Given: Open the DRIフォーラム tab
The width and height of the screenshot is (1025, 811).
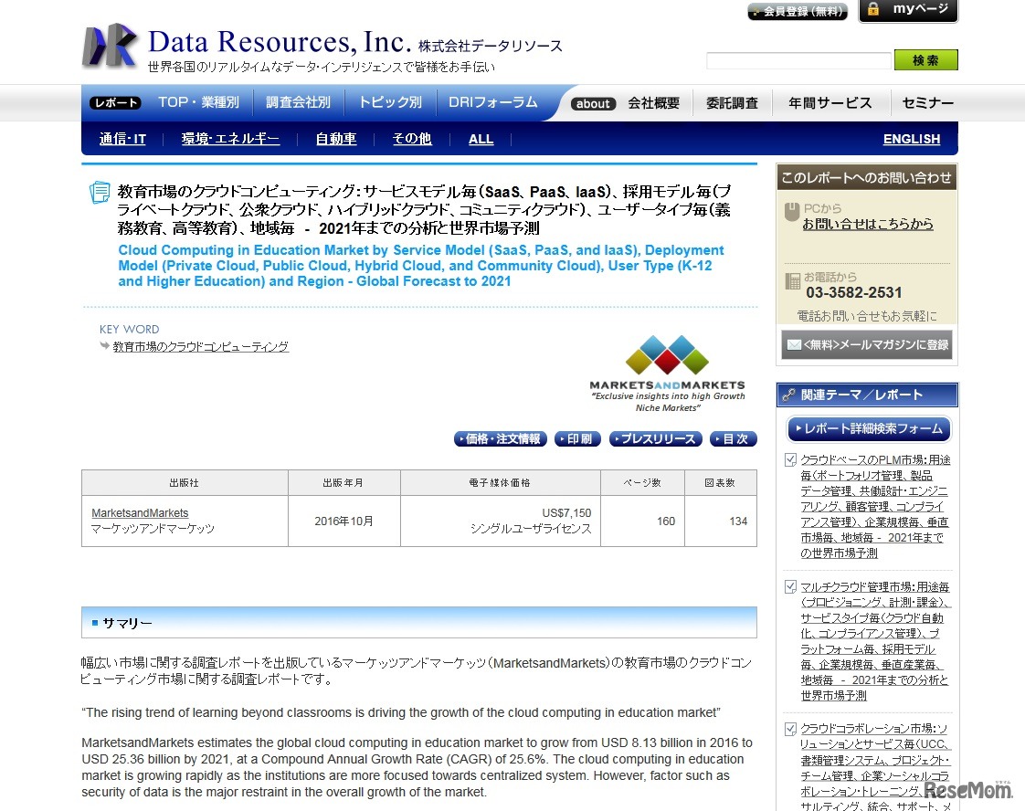Looking at the screenshot, I should [493, 102].
